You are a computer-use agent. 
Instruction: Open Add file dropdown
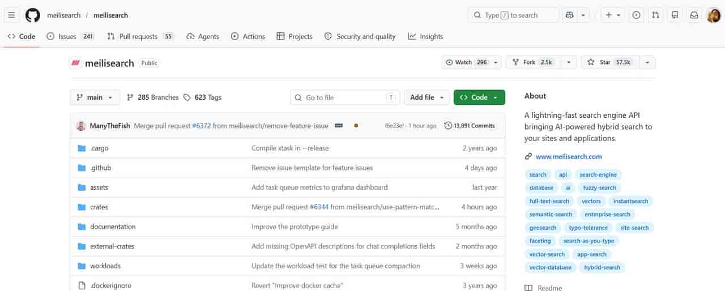pos(427,97)
